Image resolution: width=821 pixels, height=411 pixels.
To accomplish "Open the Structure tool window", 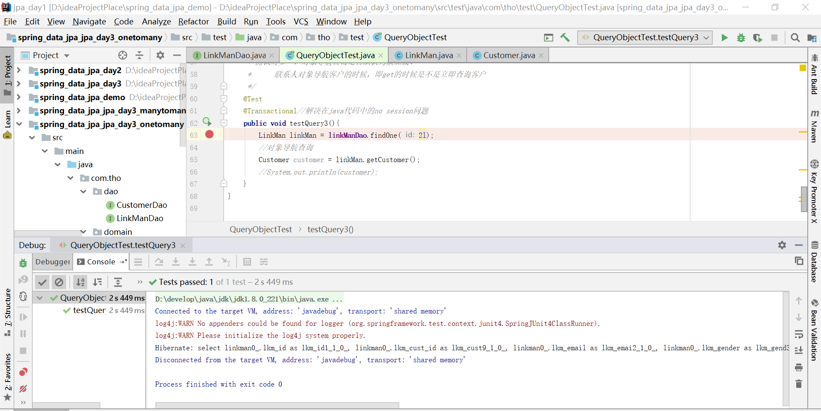I will pyautogui.click(x=8, y=312).
